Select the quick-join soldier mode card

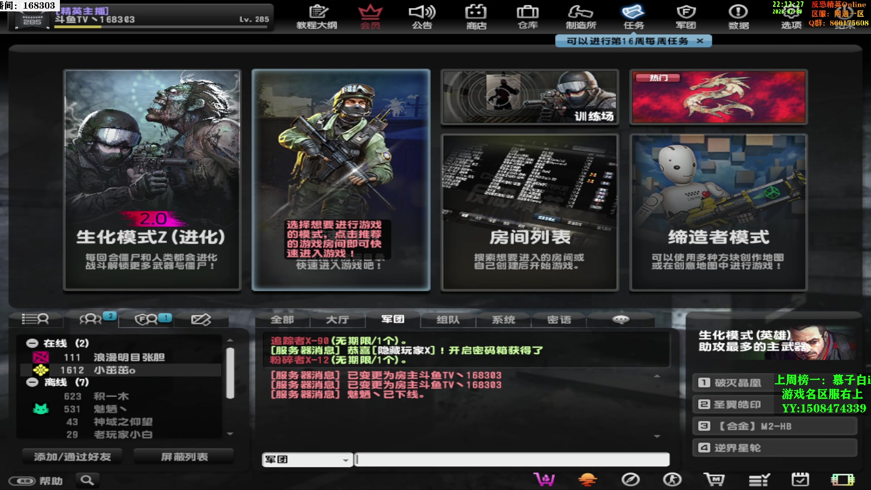(x=341, y=180)
